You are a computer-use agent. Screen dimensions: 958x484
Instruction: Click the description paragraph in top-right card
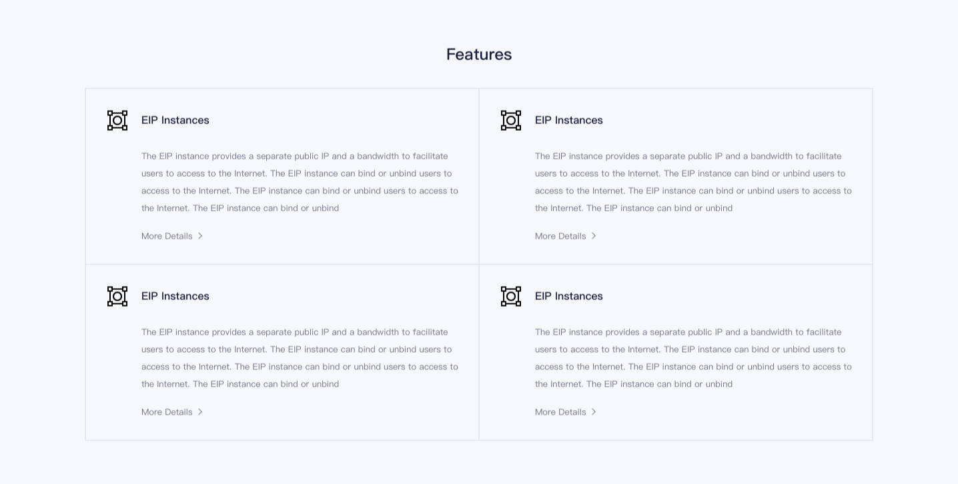(x=694, y=182)
